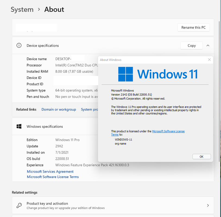The width and height of the screenshot is (221, 217).
Task: Click the System type 64-bit operating system value
Action: click(77, 90)
